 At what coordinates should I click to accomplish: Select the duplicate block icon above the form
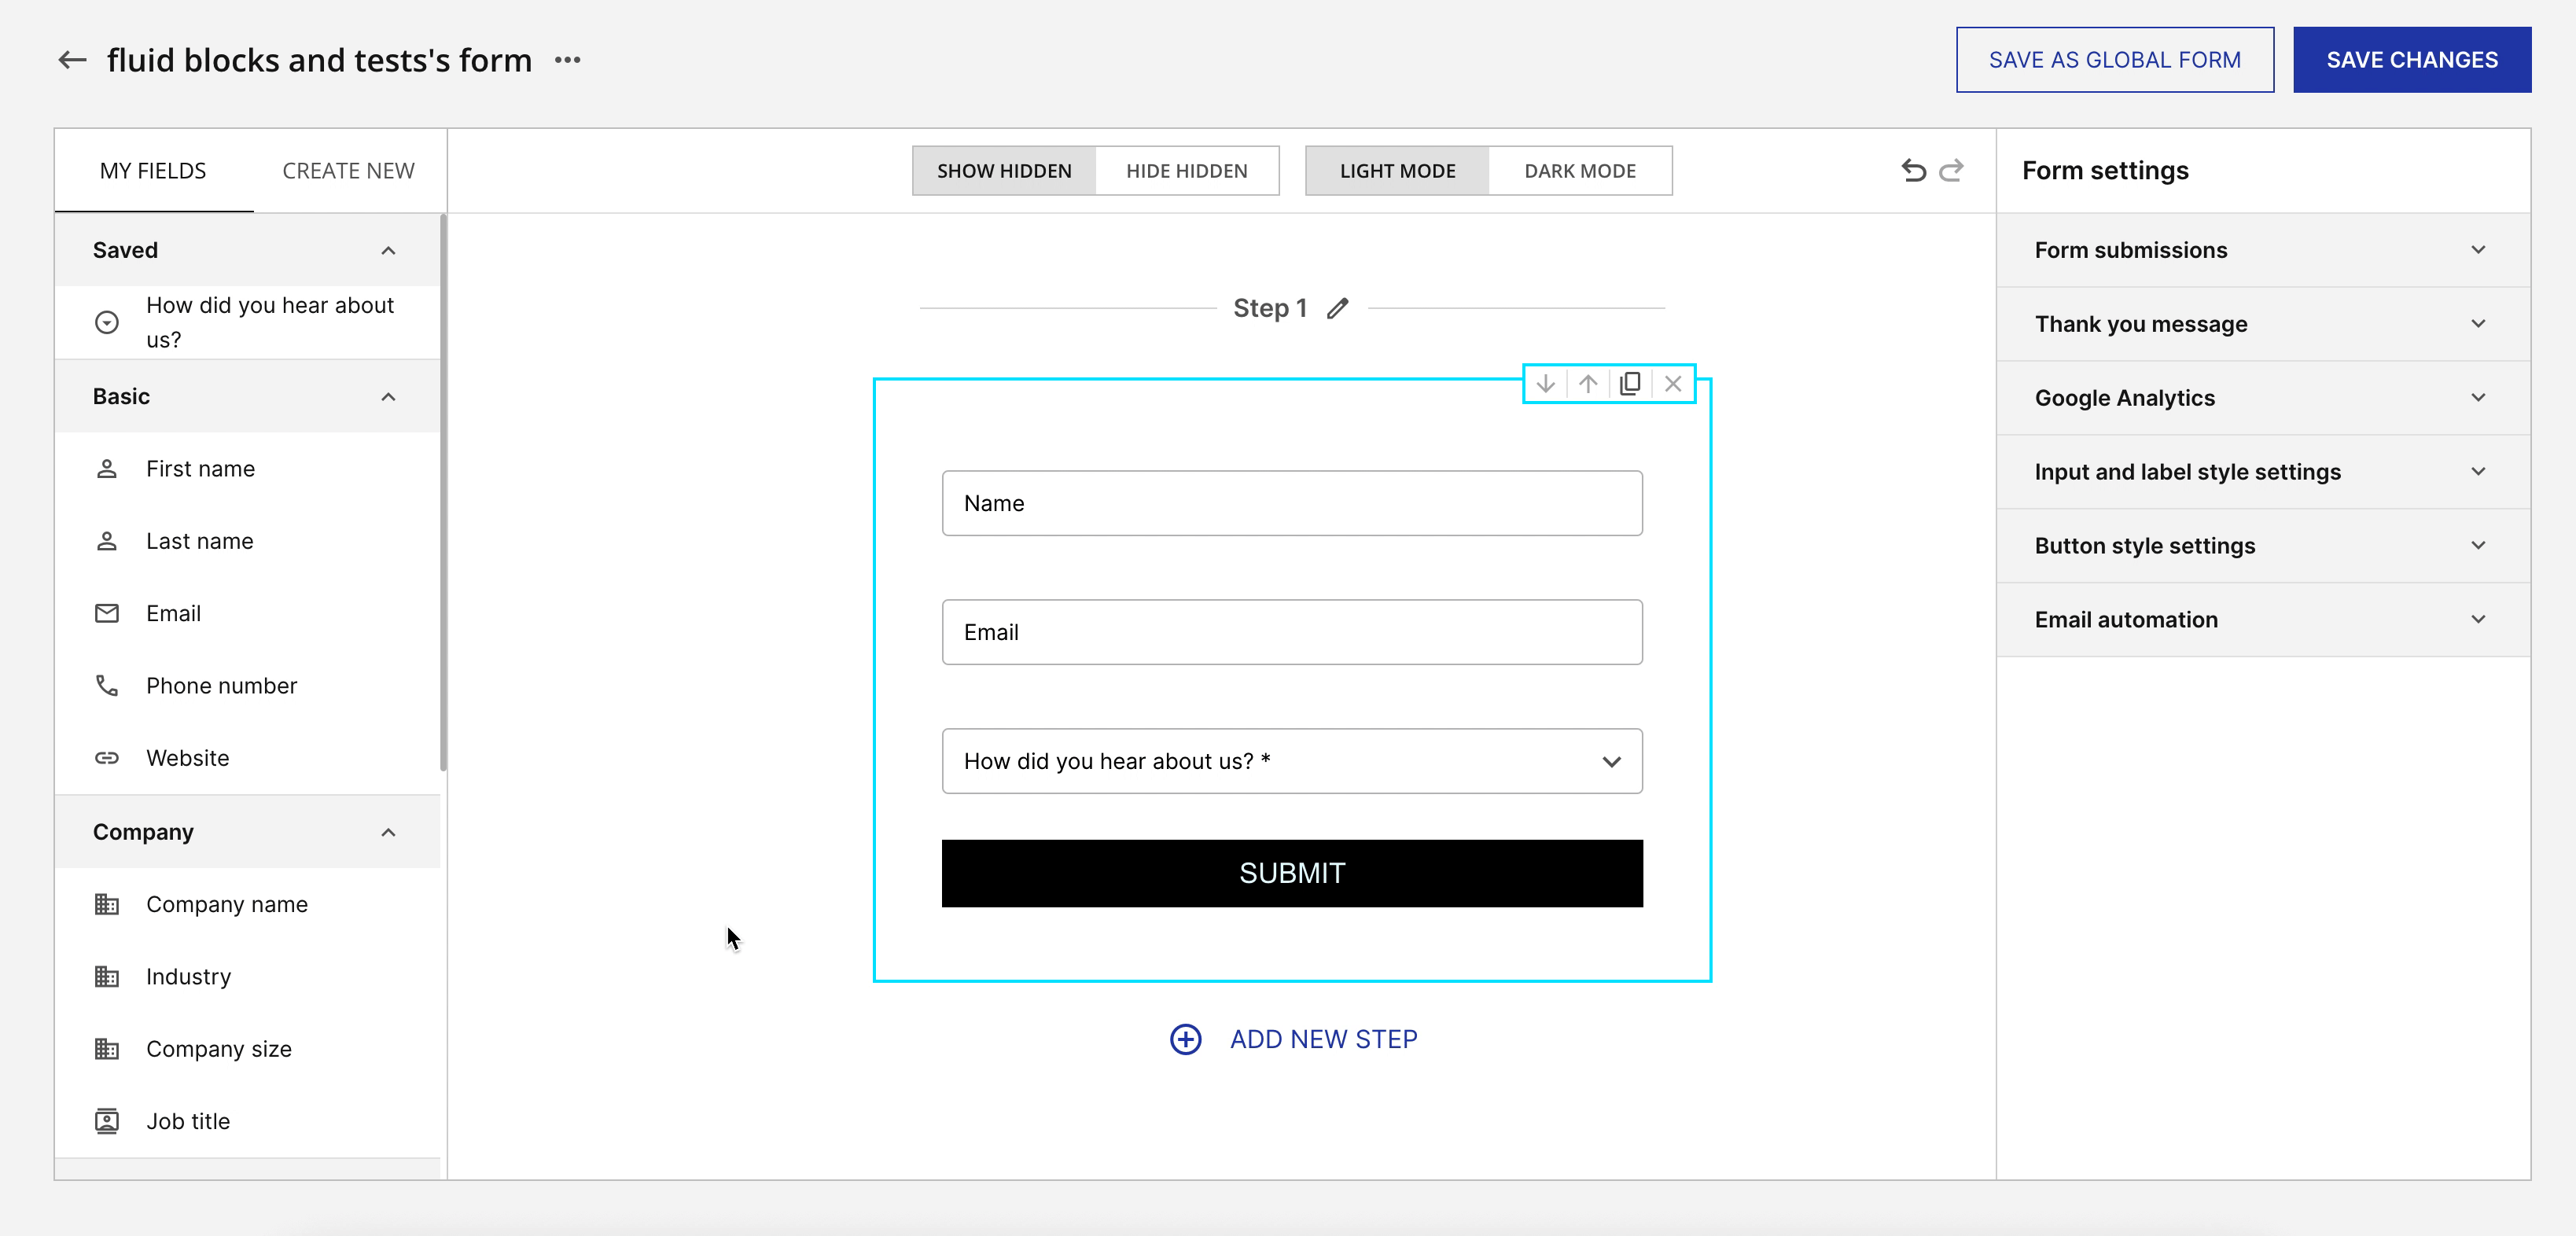click(1630, 383)
